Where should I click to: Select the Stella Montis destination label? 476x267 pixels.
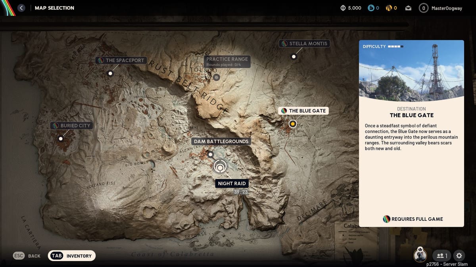pyautogui.click(x=304, y=44)
